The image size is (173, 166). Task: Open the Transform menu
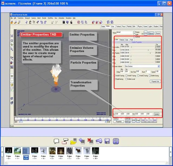(21, 18)
